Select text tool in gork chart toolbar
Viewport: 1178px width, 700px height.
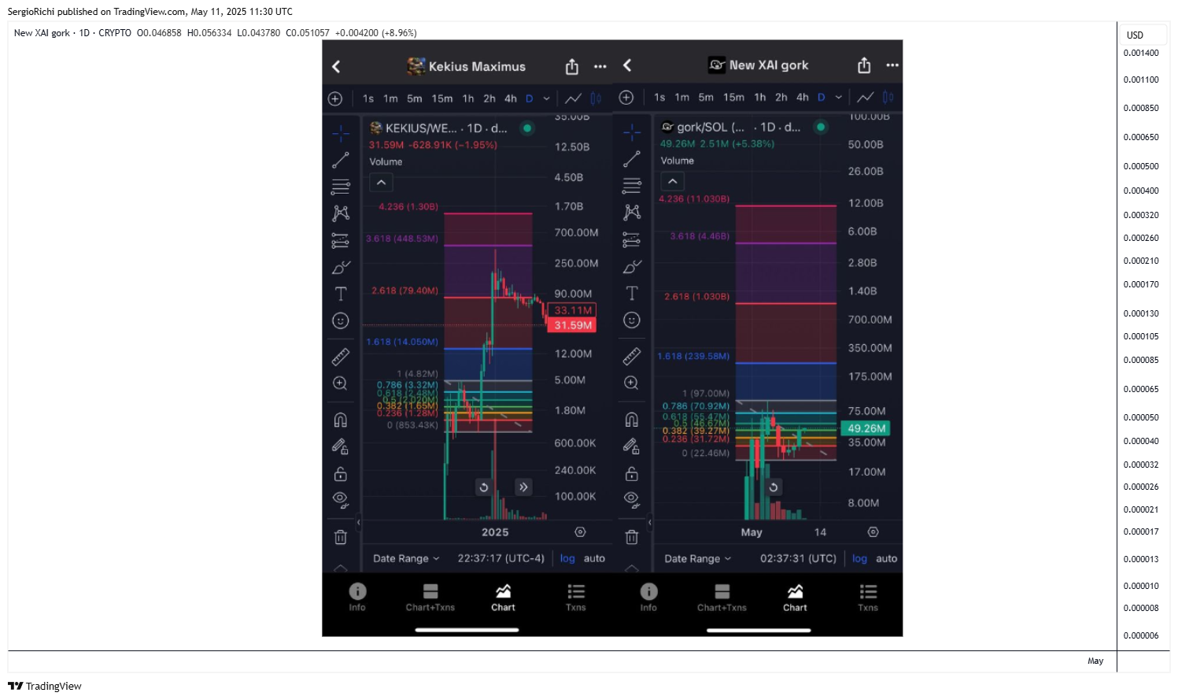(x=632, y=293)
